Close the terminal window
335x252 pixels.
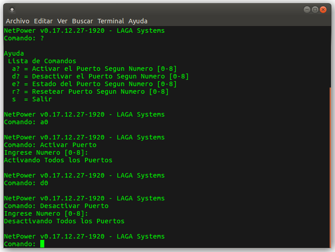(x=323, y=9)
